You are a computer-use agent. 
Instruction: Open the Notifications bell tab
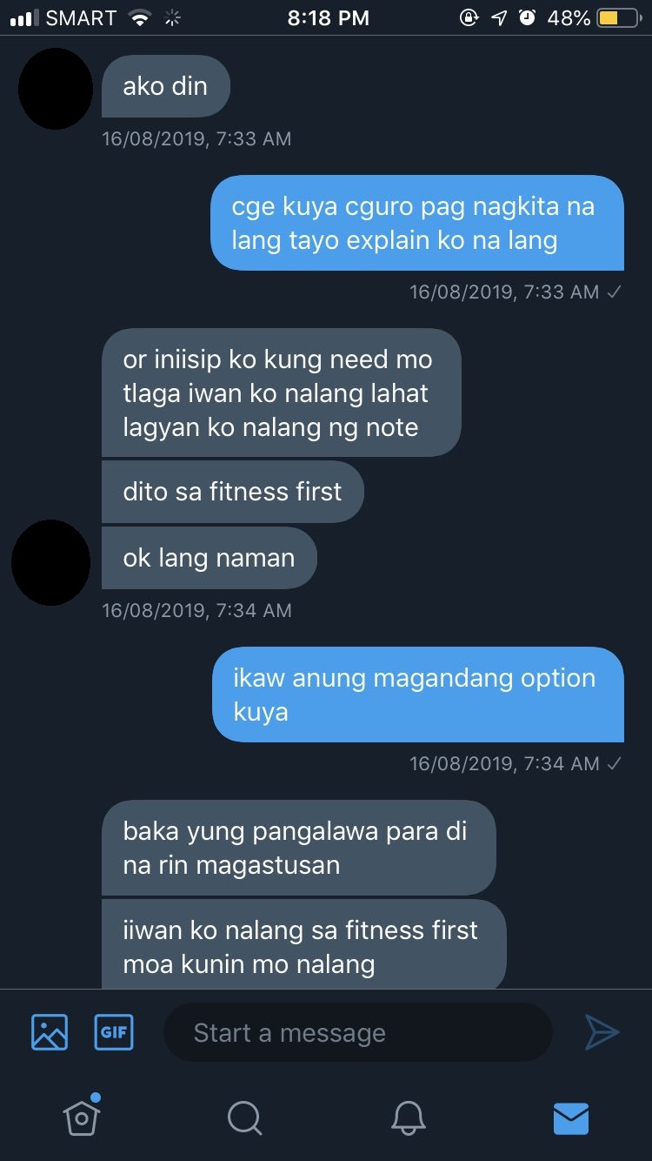409,1117
